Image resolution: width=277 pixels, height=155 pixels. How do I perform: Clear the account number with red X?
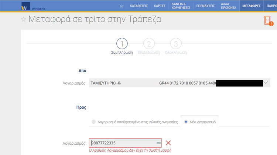pyautogui.click(x=168, y=143)
